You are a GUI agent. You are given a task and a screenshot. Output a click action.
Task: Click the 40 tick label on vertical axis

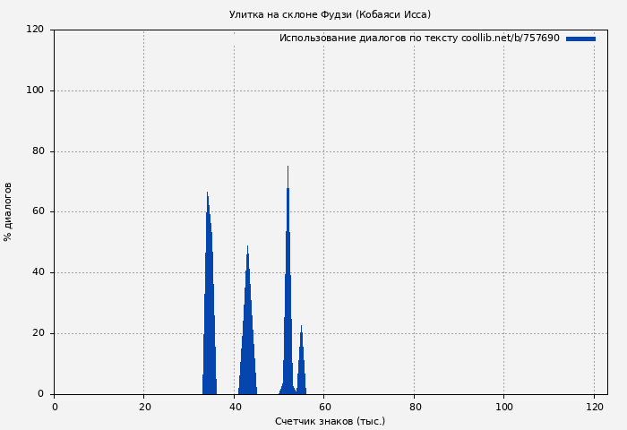[x=38, y=272]
